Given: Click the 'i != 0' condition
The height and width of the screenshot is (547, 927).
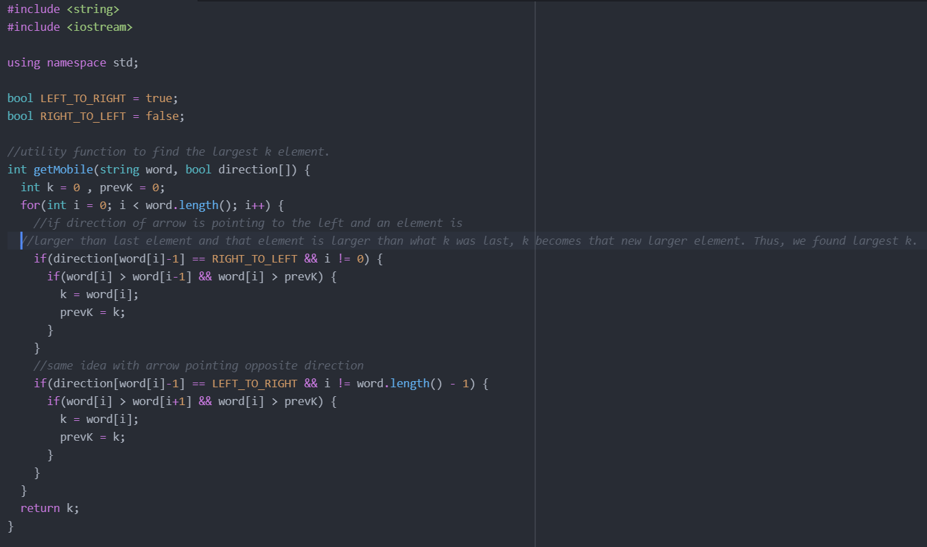Looking at the screenshot, I should pyautogui.click(x=344, y=259).
